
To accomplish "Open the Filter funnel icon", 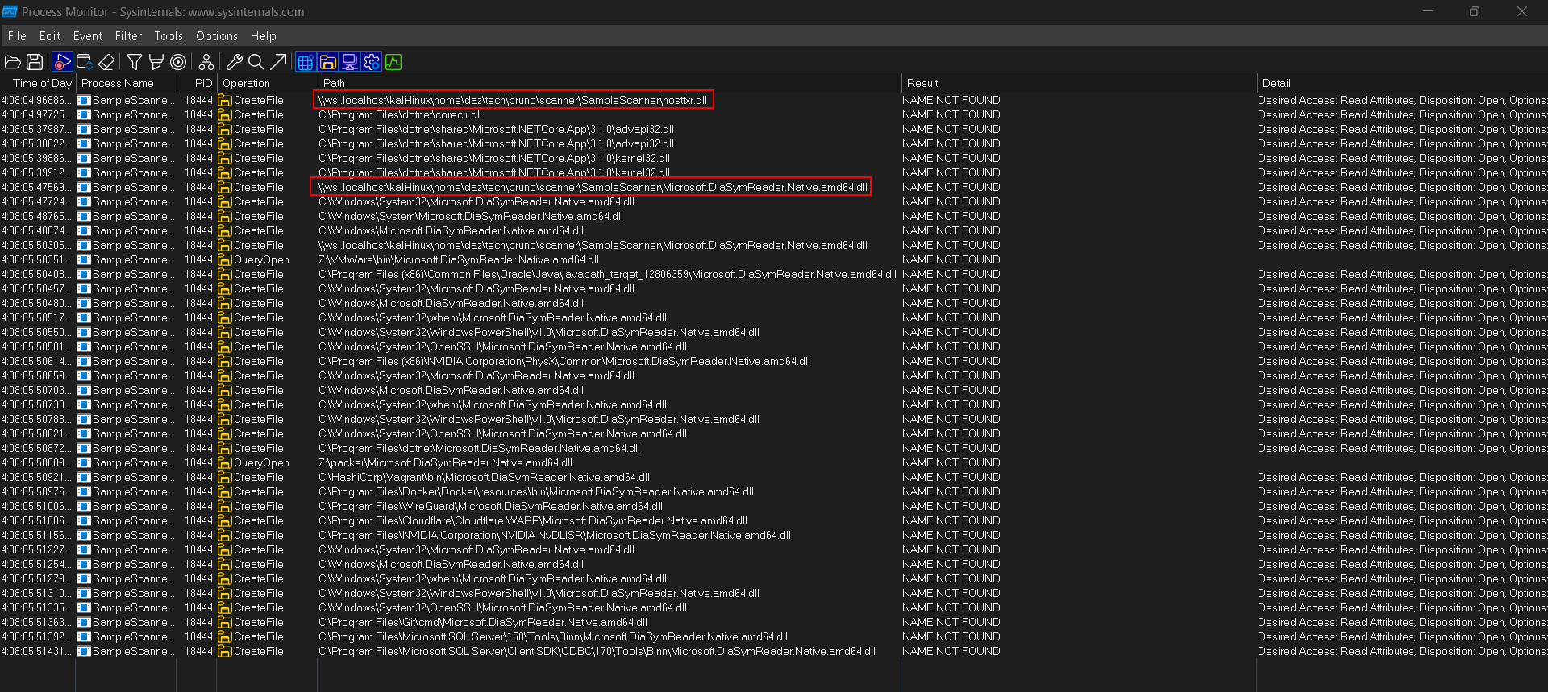I will click(x=135, y=62).
